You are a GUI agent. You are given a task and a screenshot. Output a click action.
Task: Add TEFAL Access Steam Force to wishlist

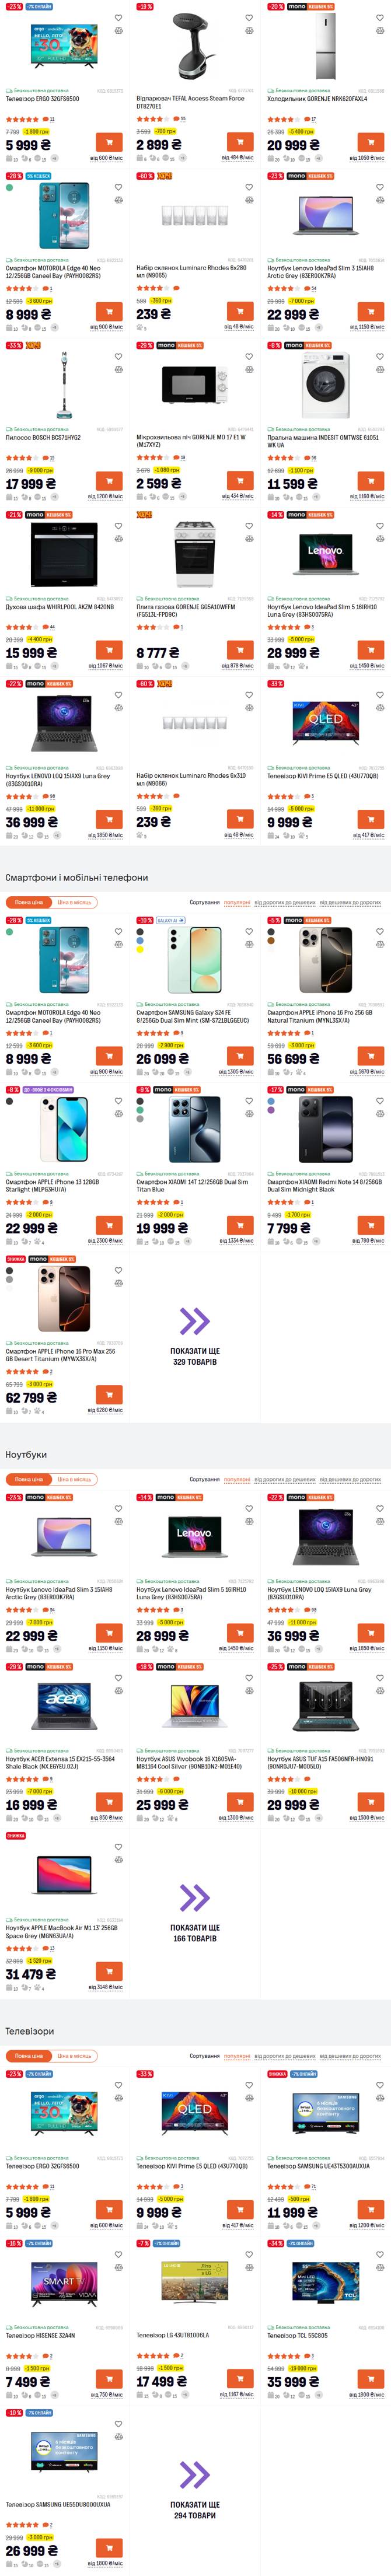click(249, 18)
